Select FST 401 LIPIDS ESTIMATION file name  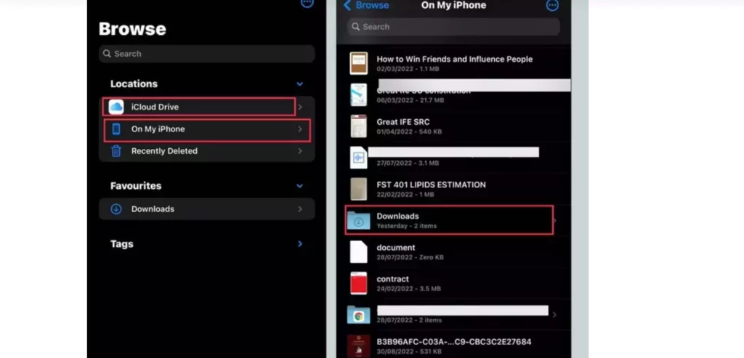coord(432,185)
